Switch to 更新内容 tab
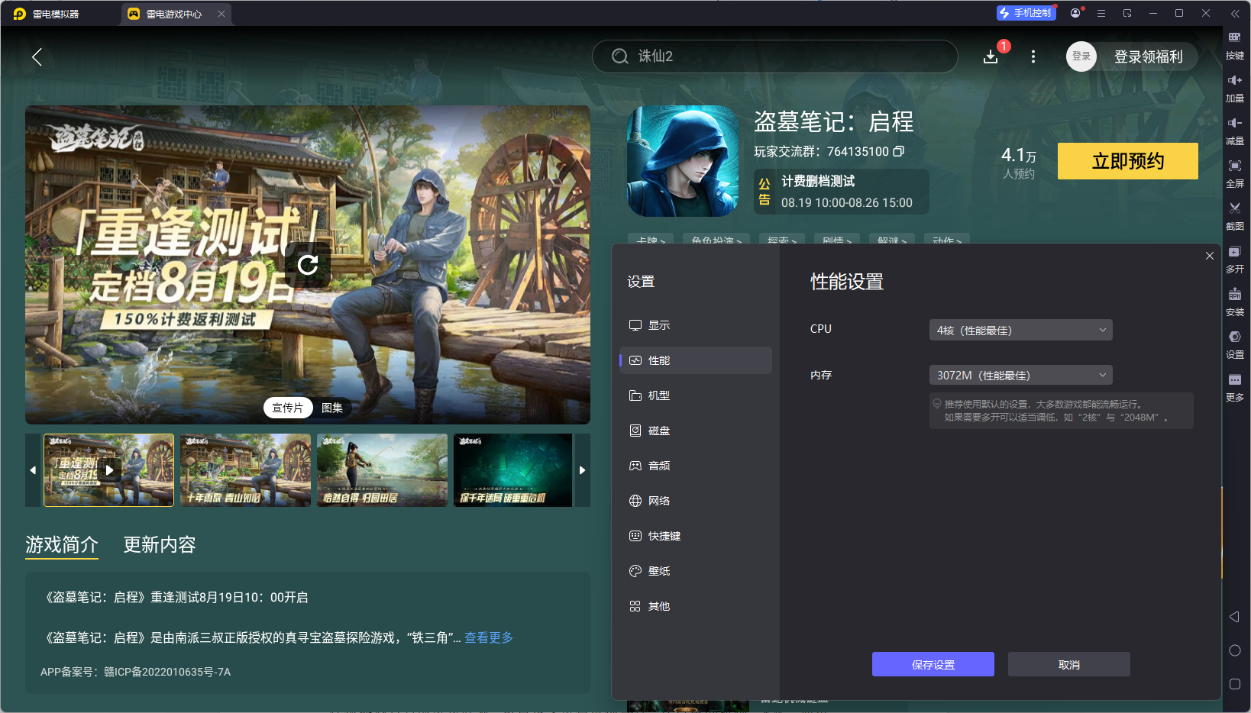Viewport: 1251px width, 713px height. (160, 544)
